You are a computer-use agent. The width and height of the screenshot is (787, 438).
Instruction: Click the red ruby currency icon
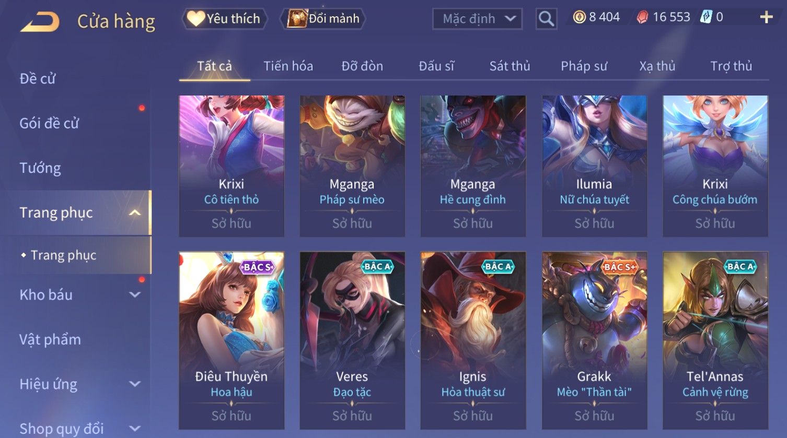pyautogui.click(x=642, y=17)
